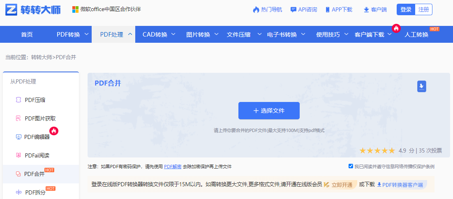The width and height of the screenshot is (453, 199).
Task: Open the 电子书转换 menu
Action: (x=282, y=35)
